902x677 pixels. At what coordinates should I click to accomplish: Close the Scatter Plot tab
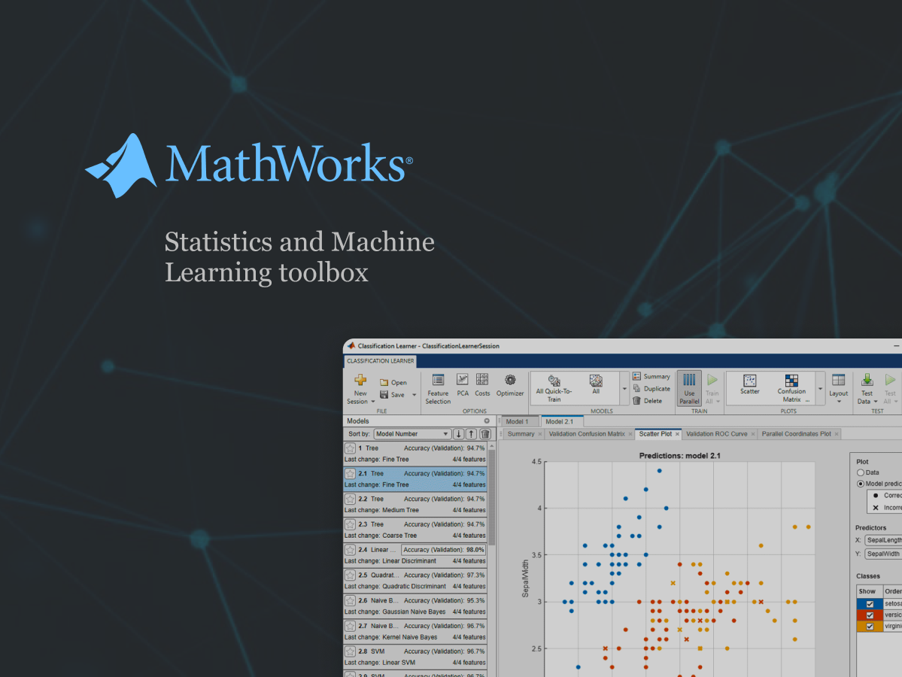pyautogui.click(x=677, y=434)
